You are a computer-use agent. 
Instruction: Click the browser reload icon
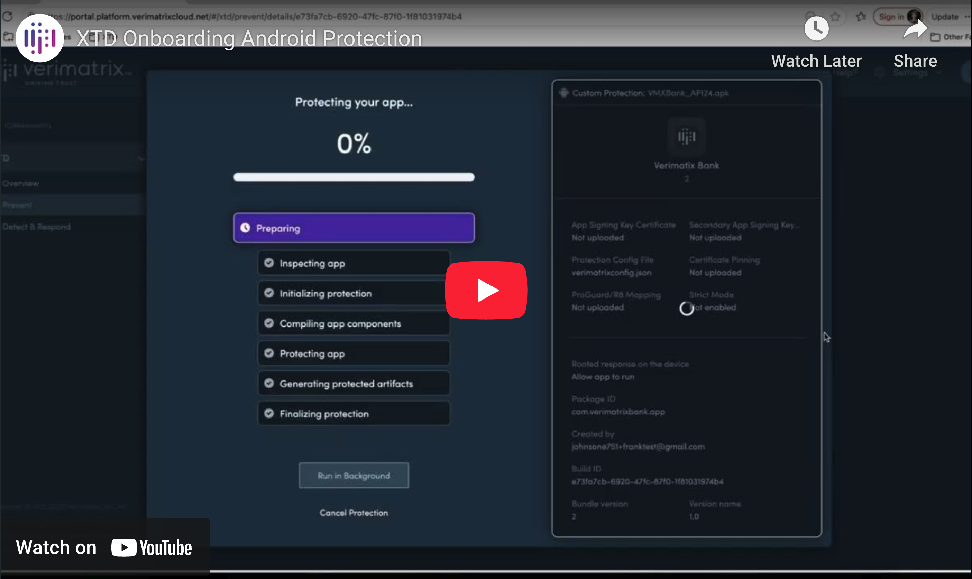point(8,16)
